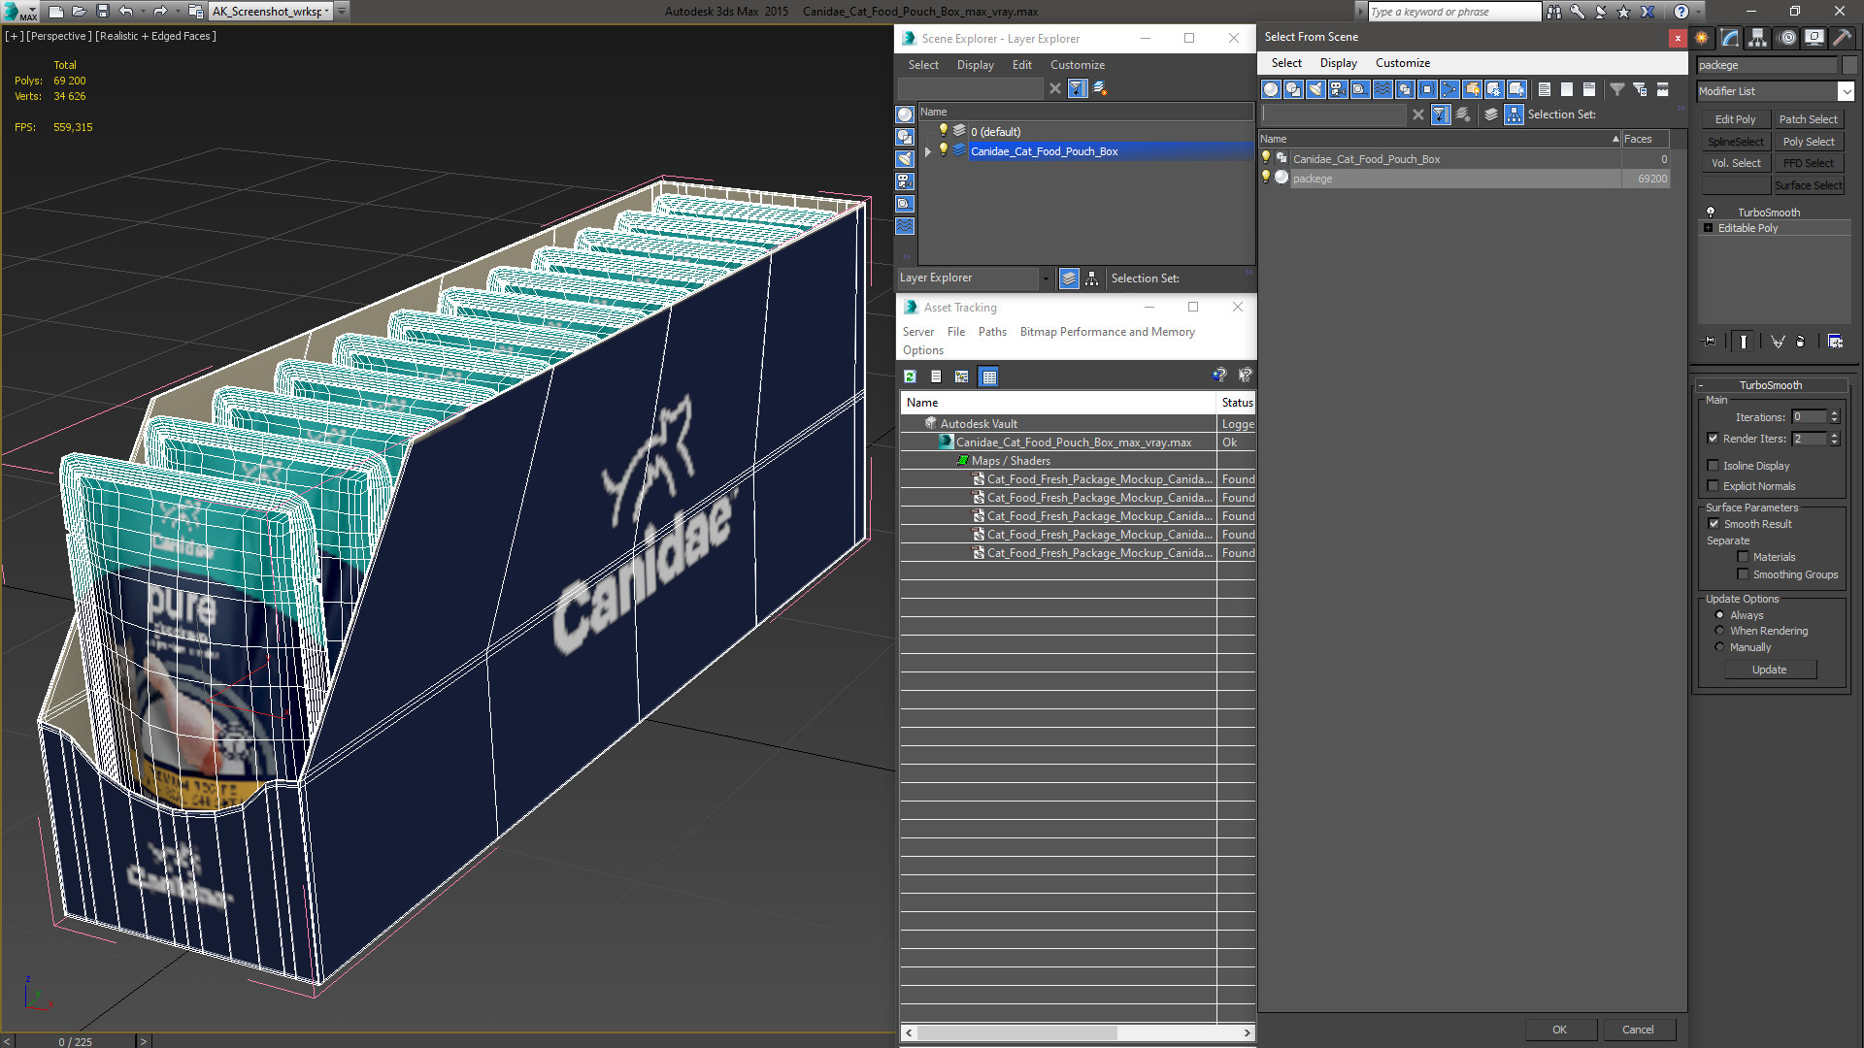Open the Server menu in Asset Tracking
The width and height of the screenshot is (1864, 1048).
click(x=917, y=332)
